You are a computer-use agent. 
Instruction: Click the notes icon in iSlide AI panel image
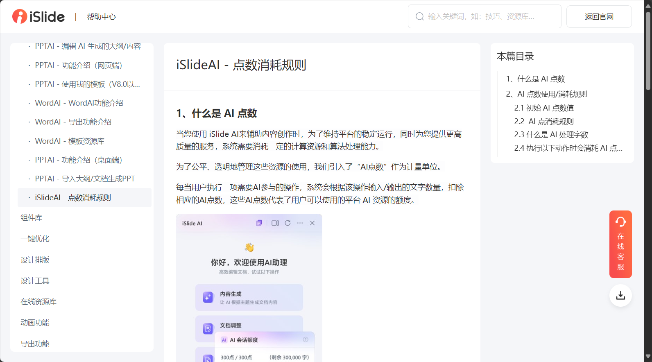[259, 223]
